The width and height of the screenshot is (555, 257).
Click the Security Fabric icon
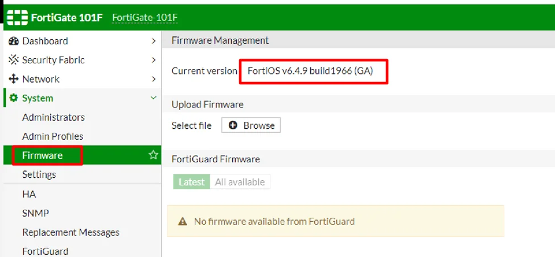click(14, 60)
